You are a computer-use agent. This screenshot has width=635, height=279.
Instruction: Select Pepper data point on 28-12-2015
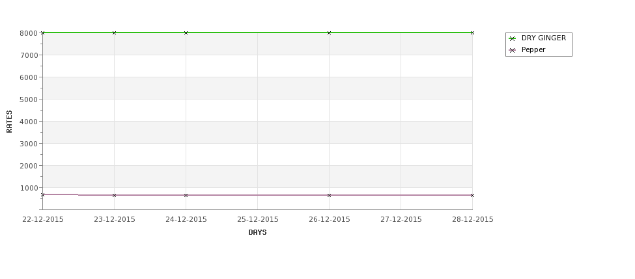click(x=472, y=195)
